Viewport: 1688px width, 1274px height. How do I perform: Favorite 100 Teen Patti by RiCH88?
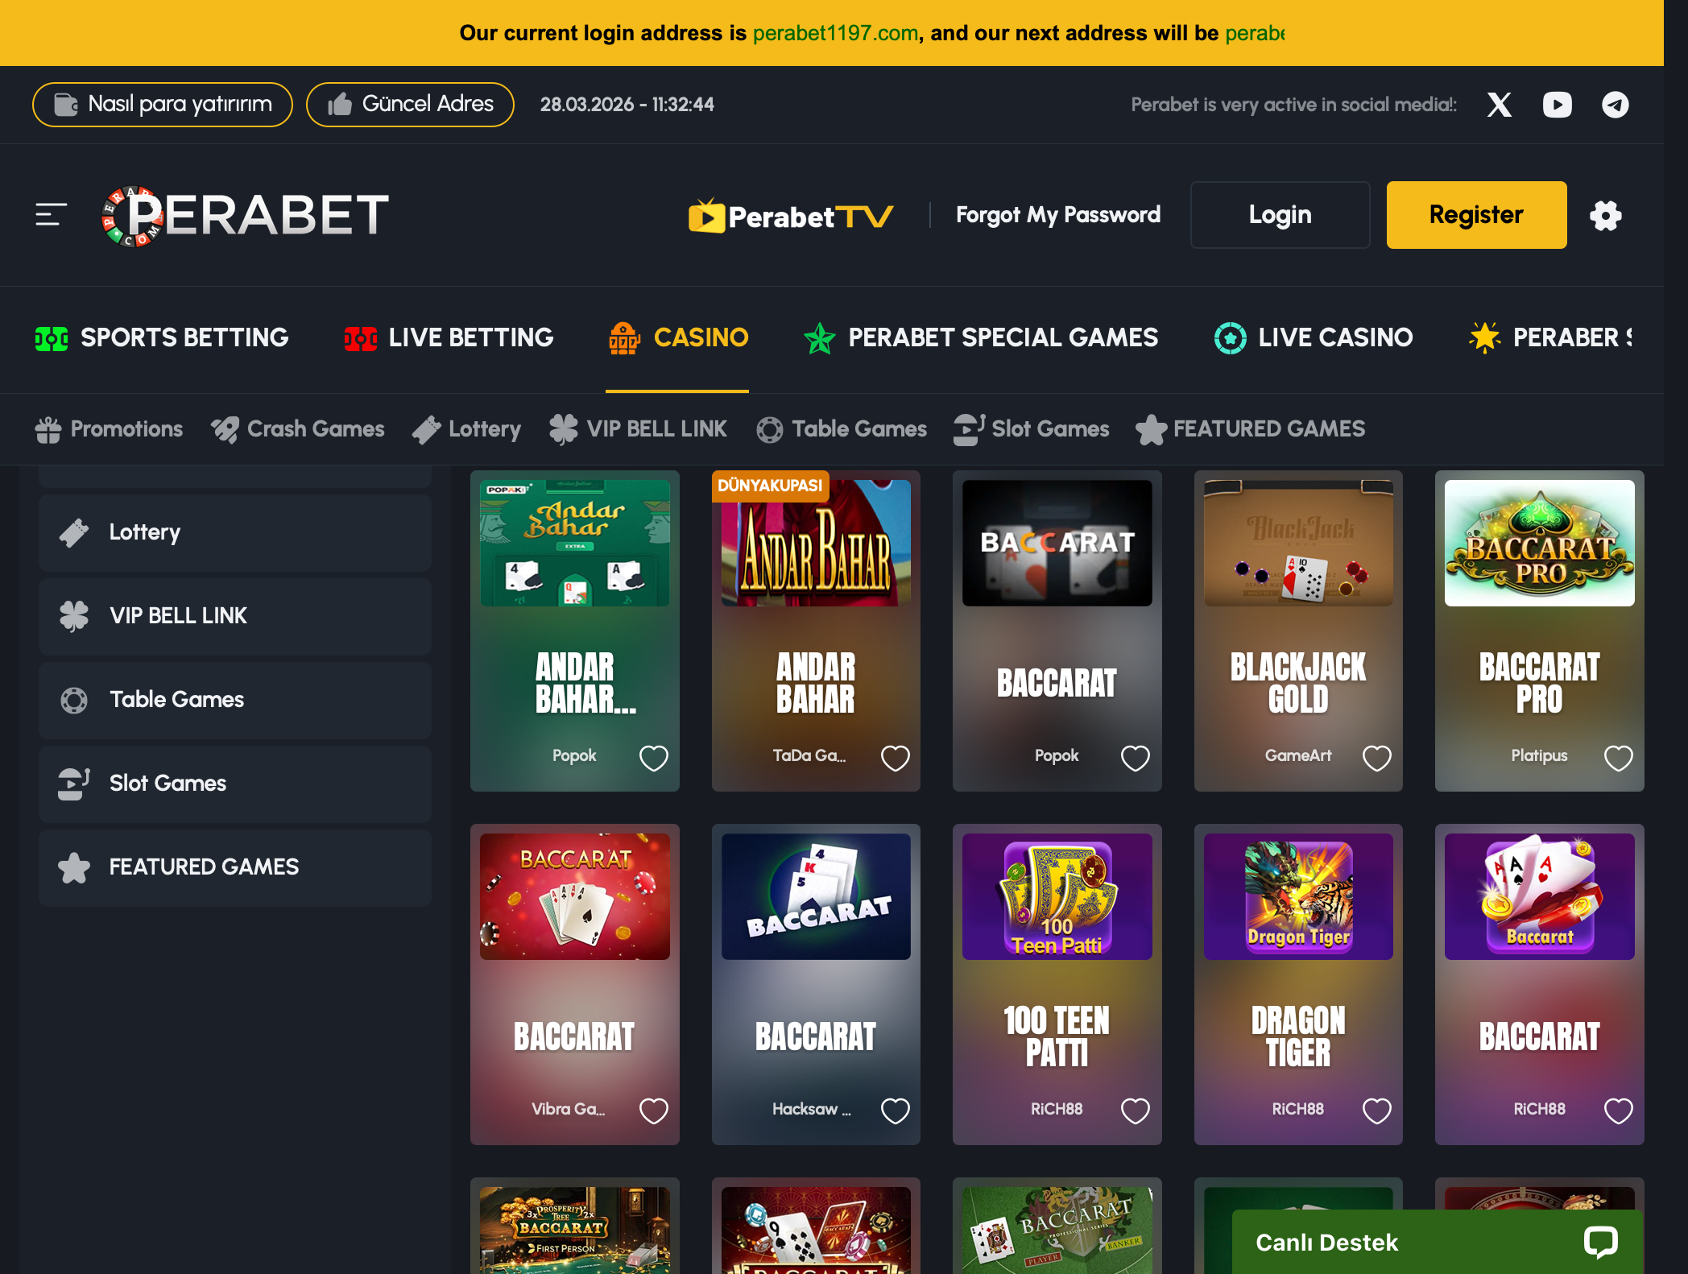click(1136, 1111)
